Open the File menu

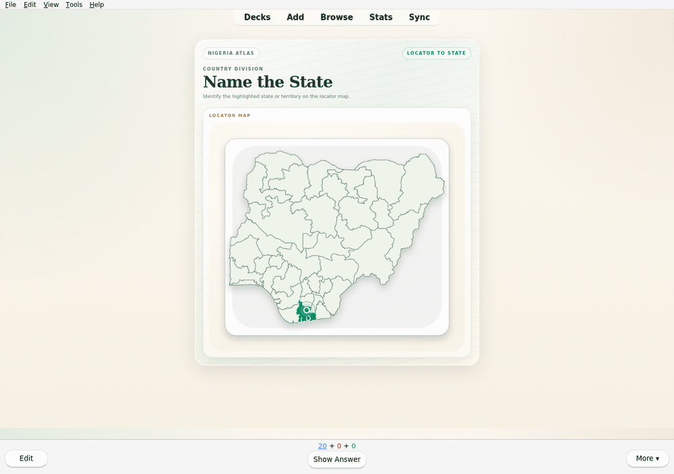pos(10,5)
